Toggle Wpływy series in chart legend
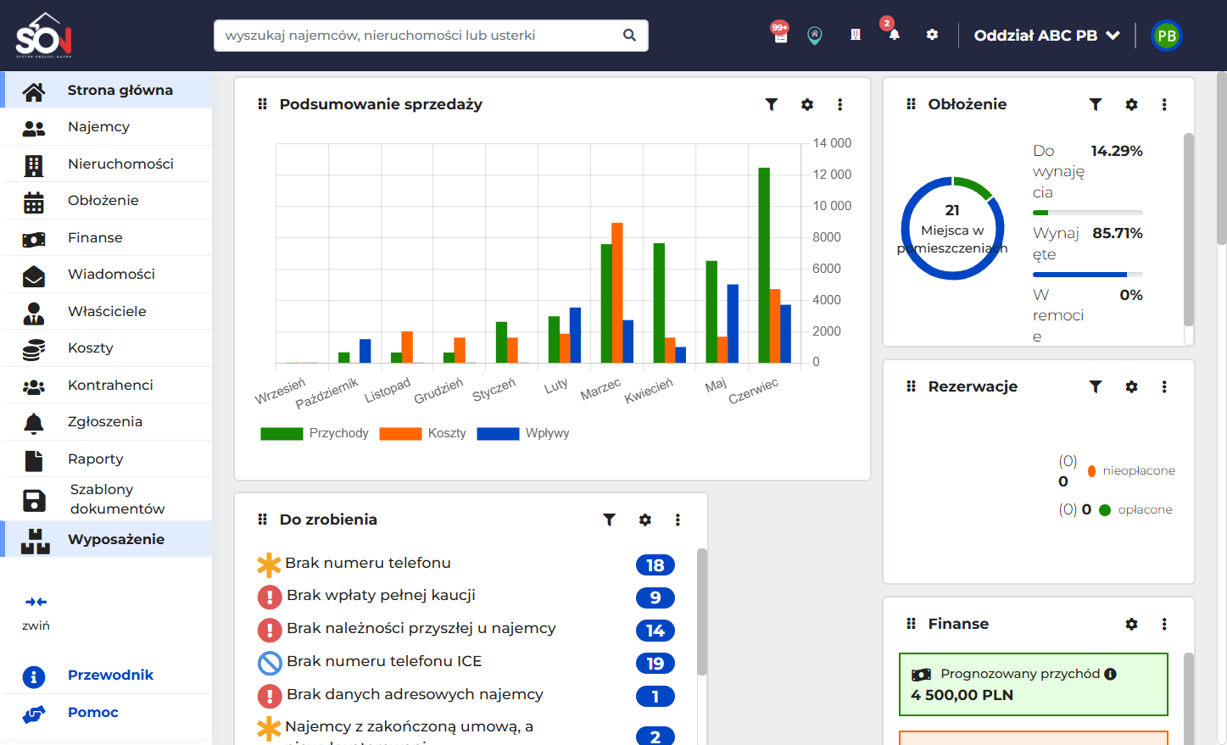 click(523, 433)
